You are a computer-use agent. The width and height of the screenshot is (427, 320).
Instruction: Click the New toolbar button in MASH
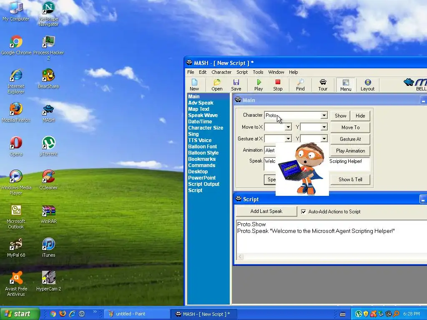click(194, 85)
